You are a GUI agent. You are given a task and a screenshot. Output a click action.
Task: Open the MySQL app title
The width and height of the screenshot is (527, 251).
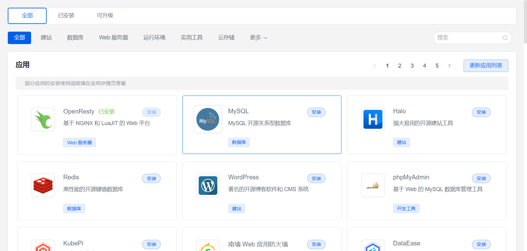click(x=238, y=111)
